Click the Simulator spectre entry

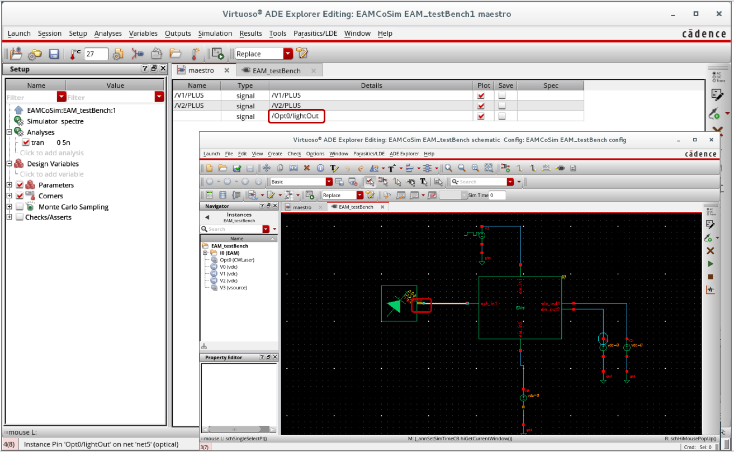[55, 121]
